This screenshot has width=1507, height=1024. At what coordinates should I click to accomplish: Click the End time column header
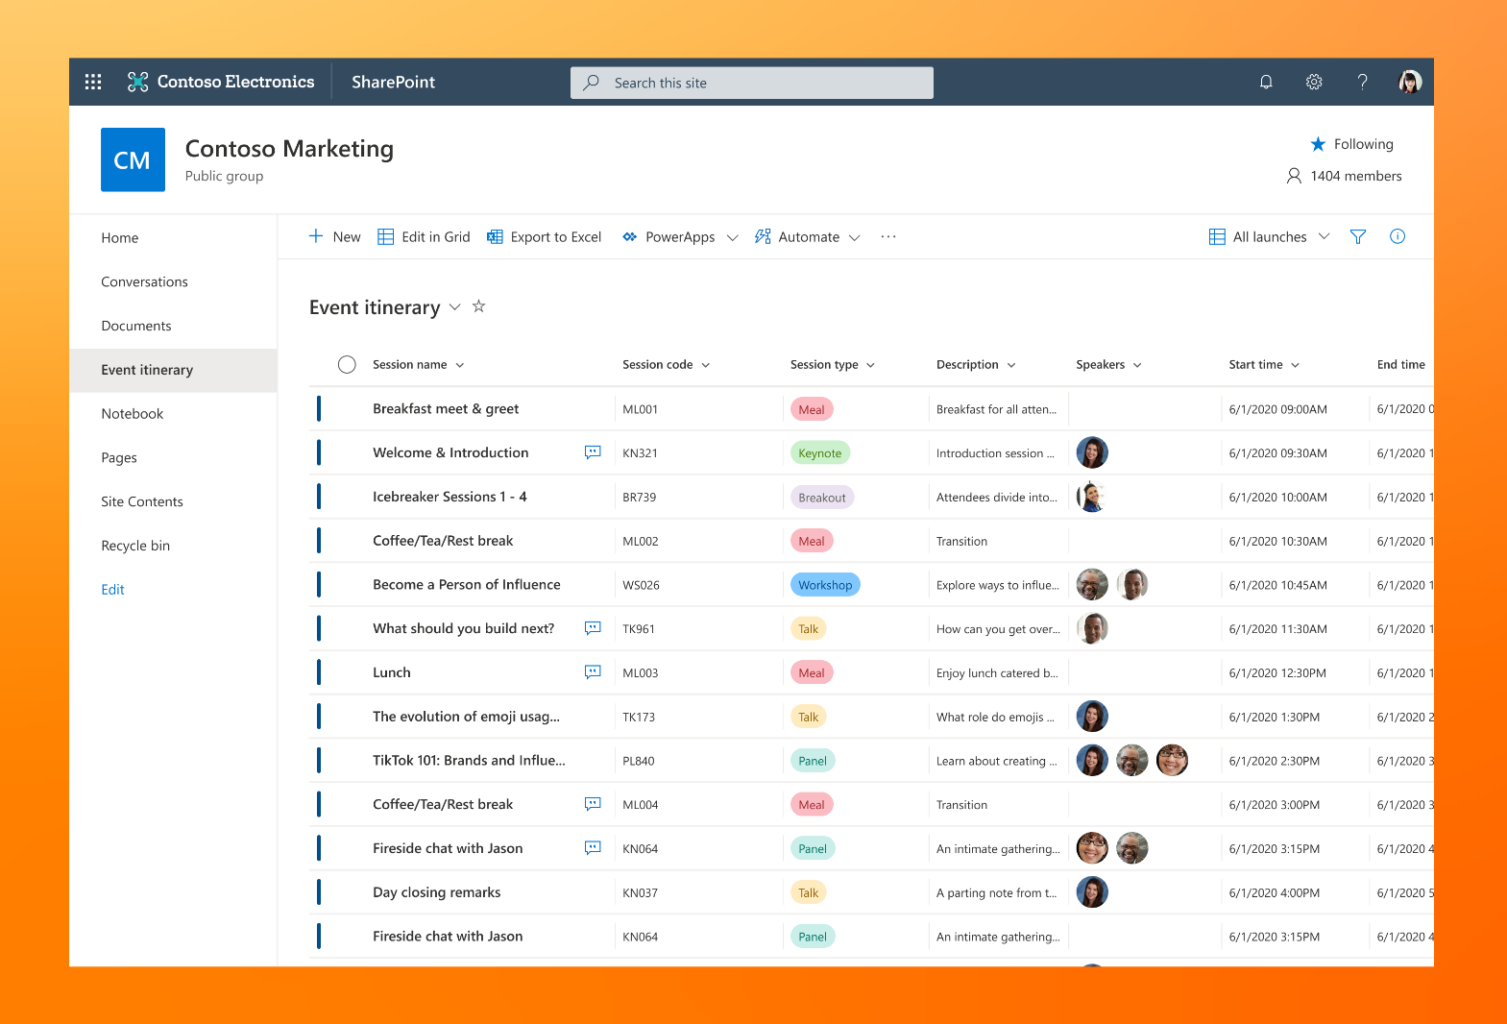coord(1400,365)
